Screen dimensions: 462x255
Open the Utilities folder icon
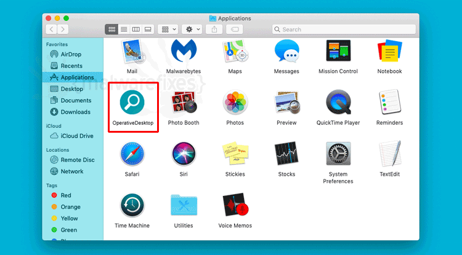point(184,205)
